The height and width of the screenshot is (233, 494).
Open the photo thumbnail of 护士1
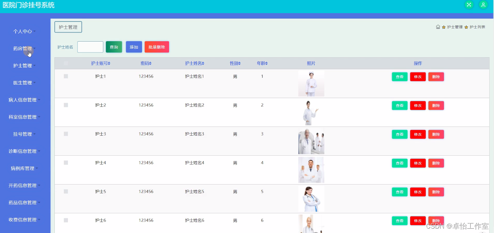tap(311, 84)
